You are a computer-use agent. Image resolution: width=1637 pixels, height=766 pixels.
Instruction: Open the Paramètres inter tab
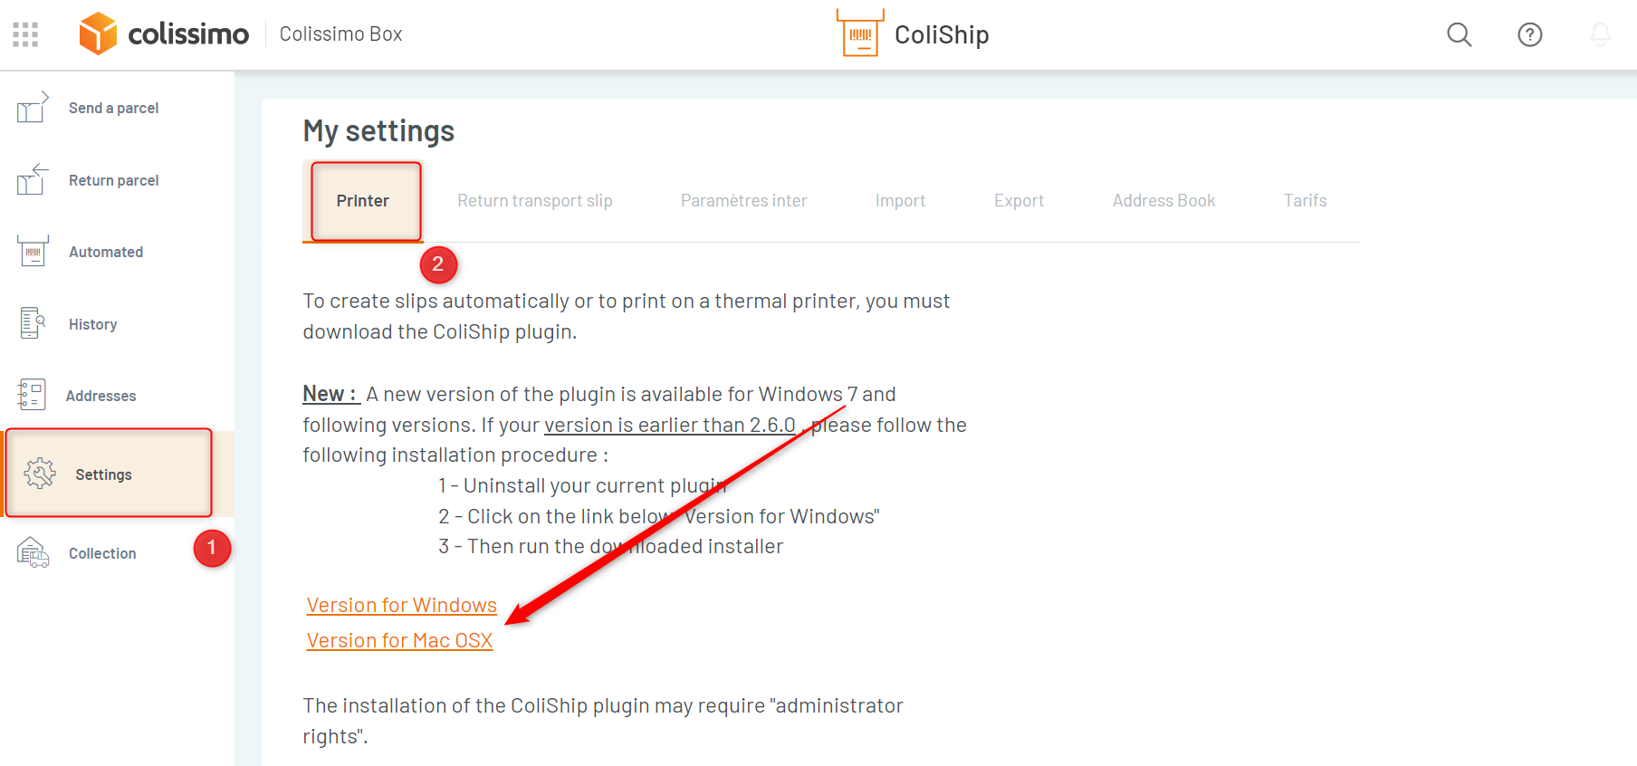pos(743,201)
